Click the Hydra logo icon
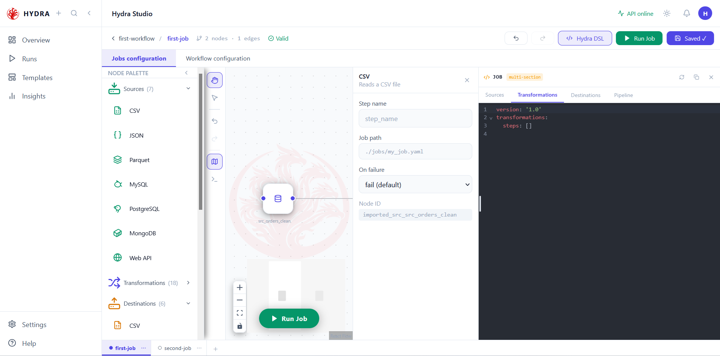The image size is (720, 356). (x=13, y=14)
